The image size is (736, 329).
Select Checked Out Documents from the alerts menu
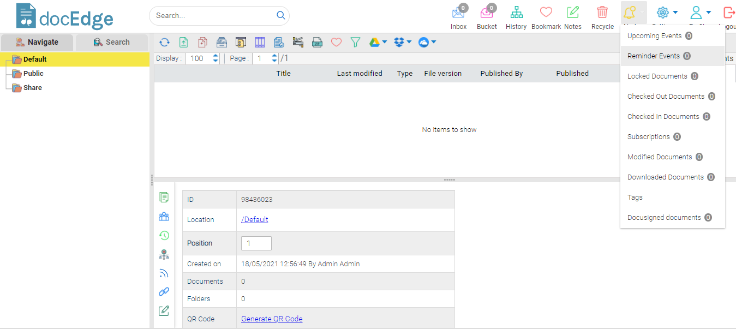[666, 96]
